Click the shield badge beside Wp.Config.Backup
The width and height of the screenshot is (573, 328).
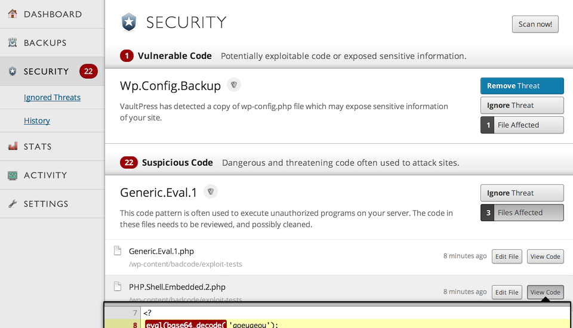234,85
